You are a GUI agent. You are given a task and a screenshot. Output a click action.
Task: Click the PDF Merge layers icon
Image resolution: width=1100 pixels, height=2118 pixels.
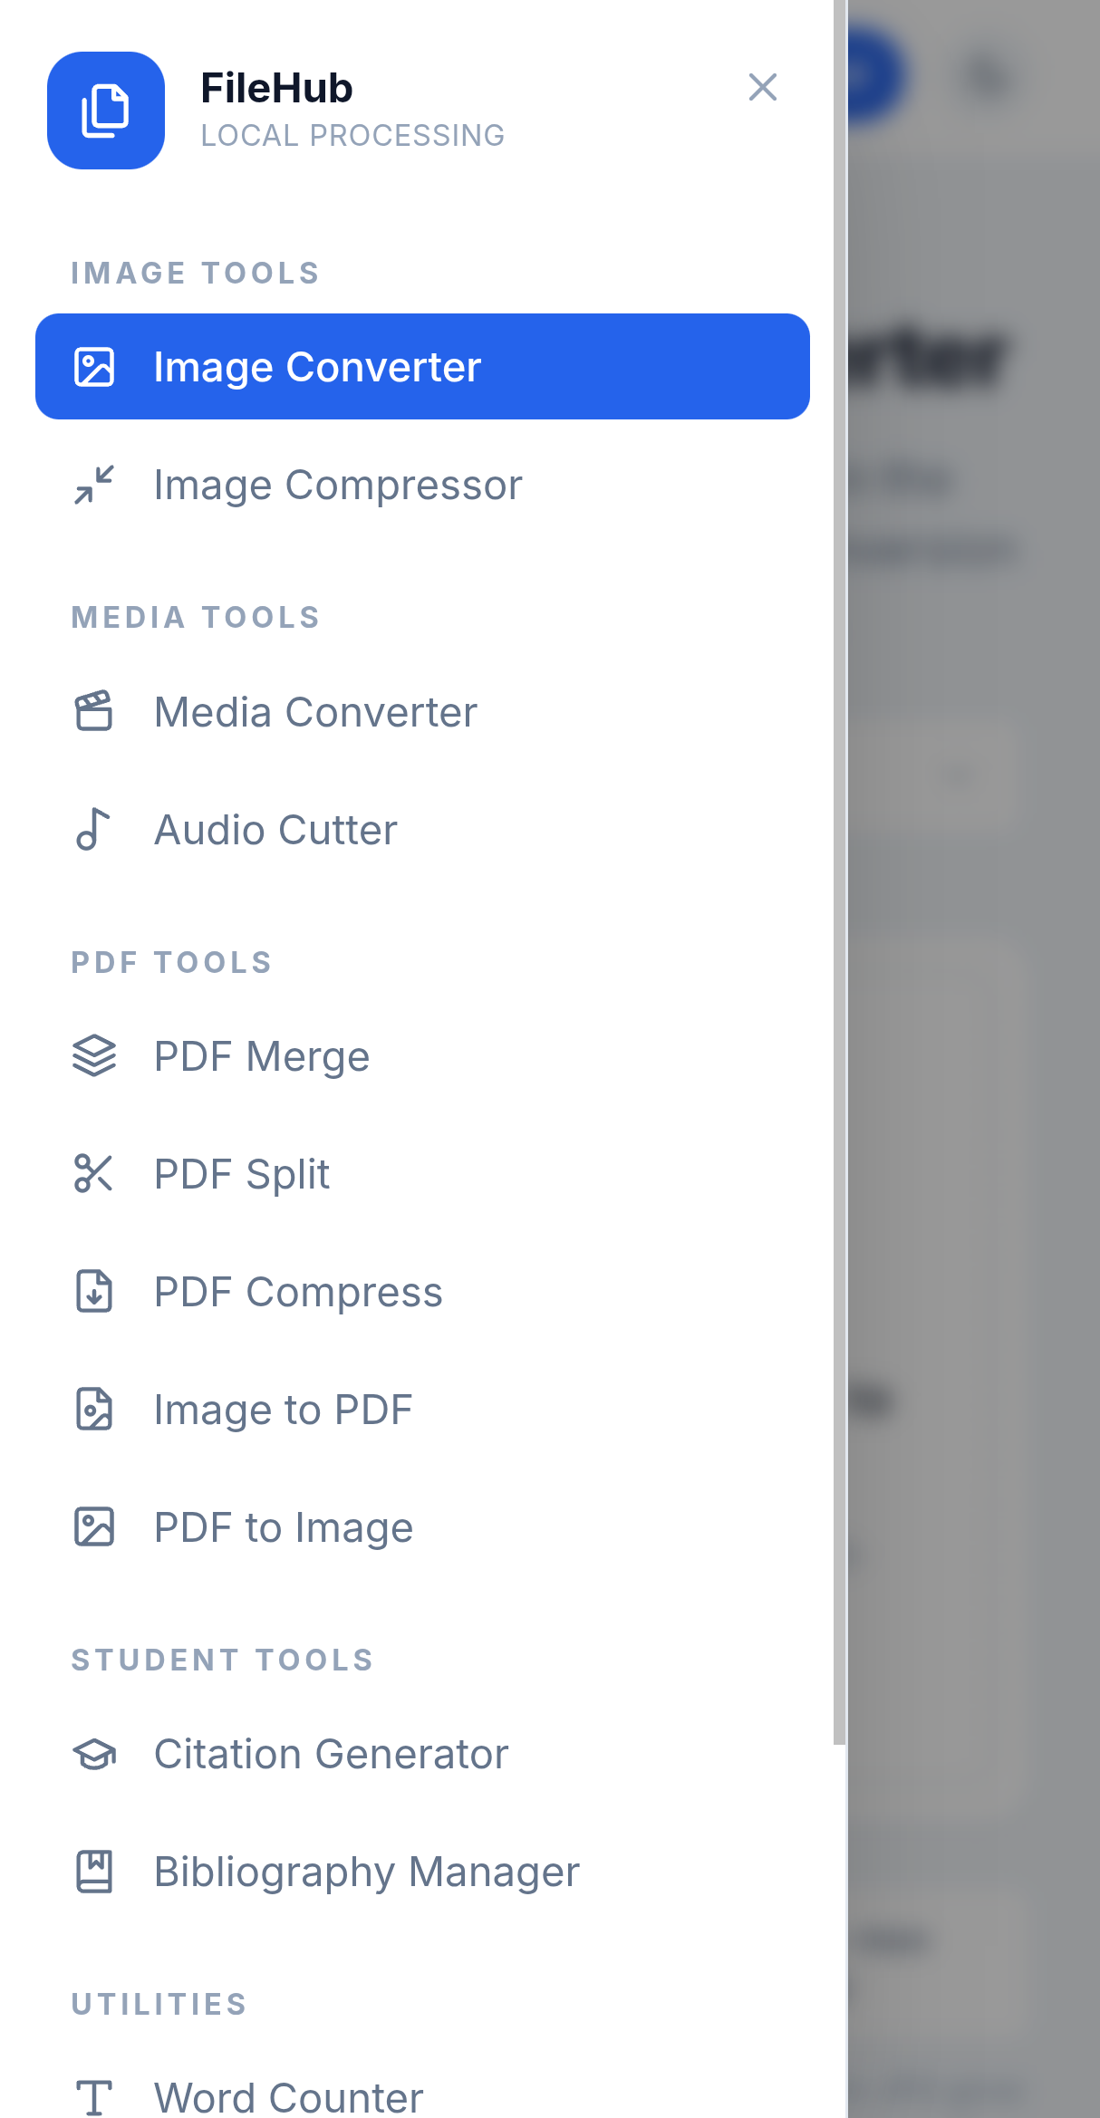[x=94, y=1055]
